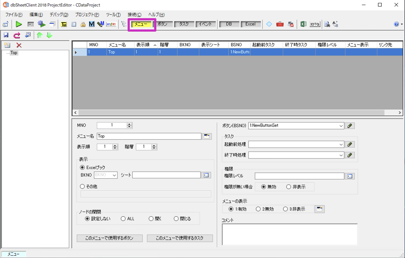
Task: Click the console window icon beside Run
Action: (31, 24)
